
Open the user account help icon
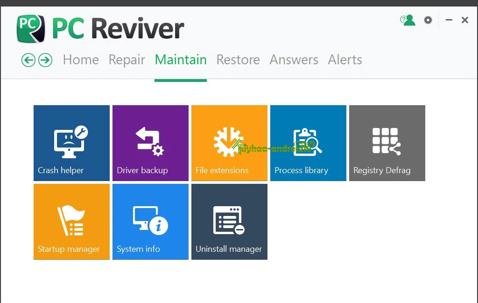(408, 20)
